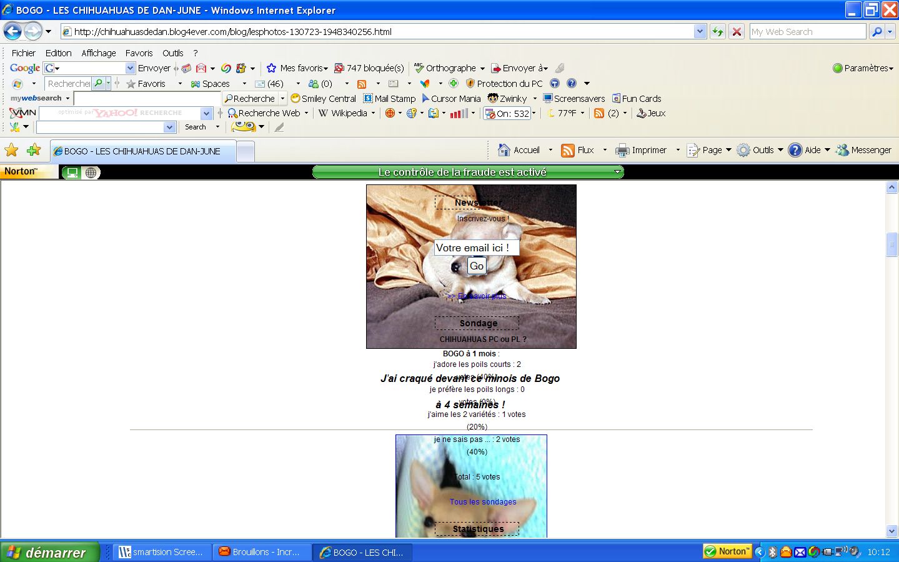Open the Affichage menu
Image resolution: width=899 pixels, height=562 pixels.
98,53
